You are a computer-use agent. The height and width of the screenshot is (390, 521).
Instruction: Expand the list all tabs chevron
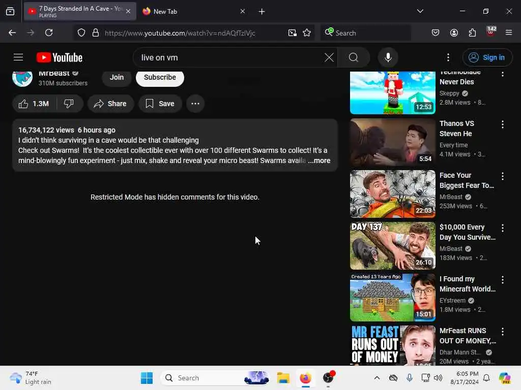[x=420, y=11]
